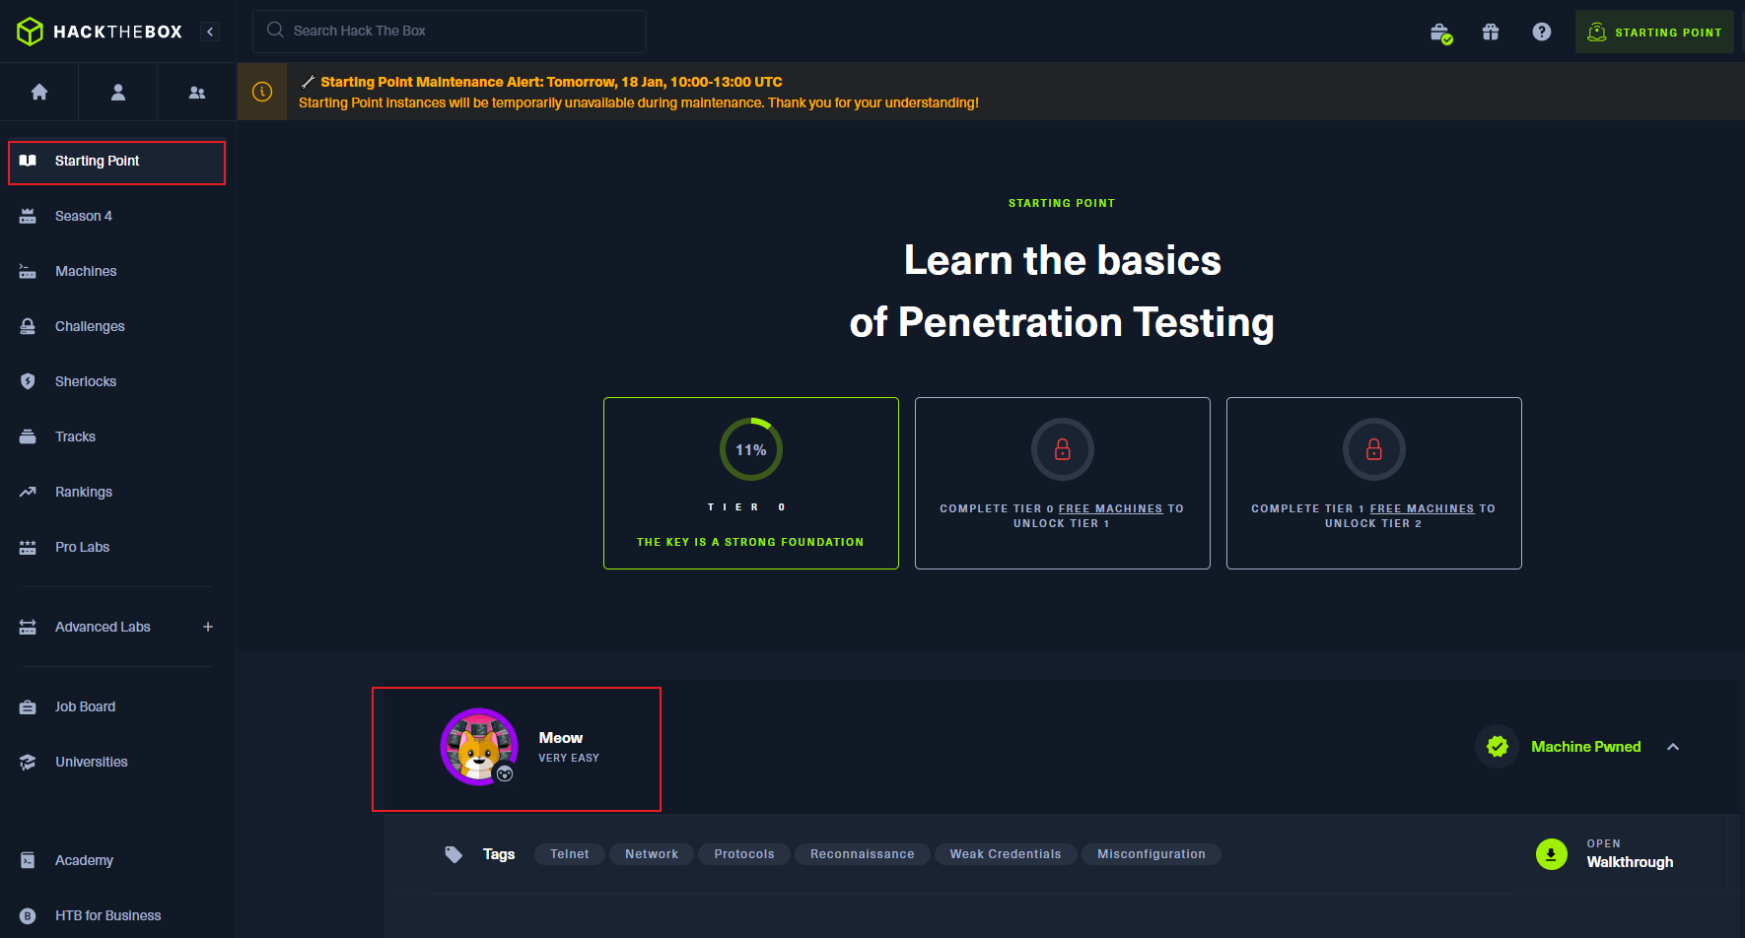
Task: Click the maintenance alert info icon
Action: (x=262, y=92)
